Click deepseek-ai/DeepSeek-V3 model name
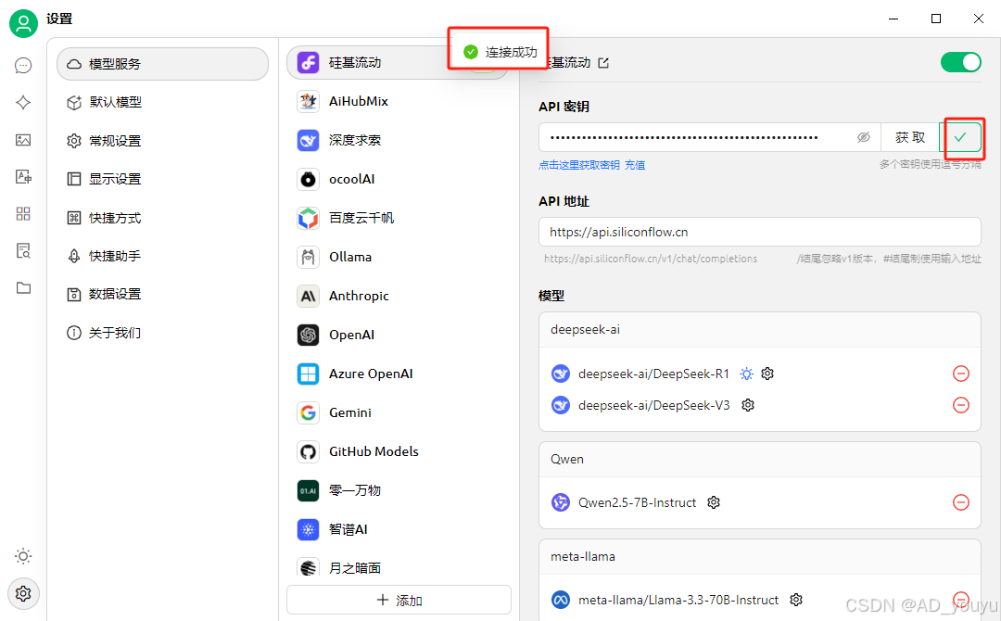1001x621 pixels. click(x=653, y=405)
